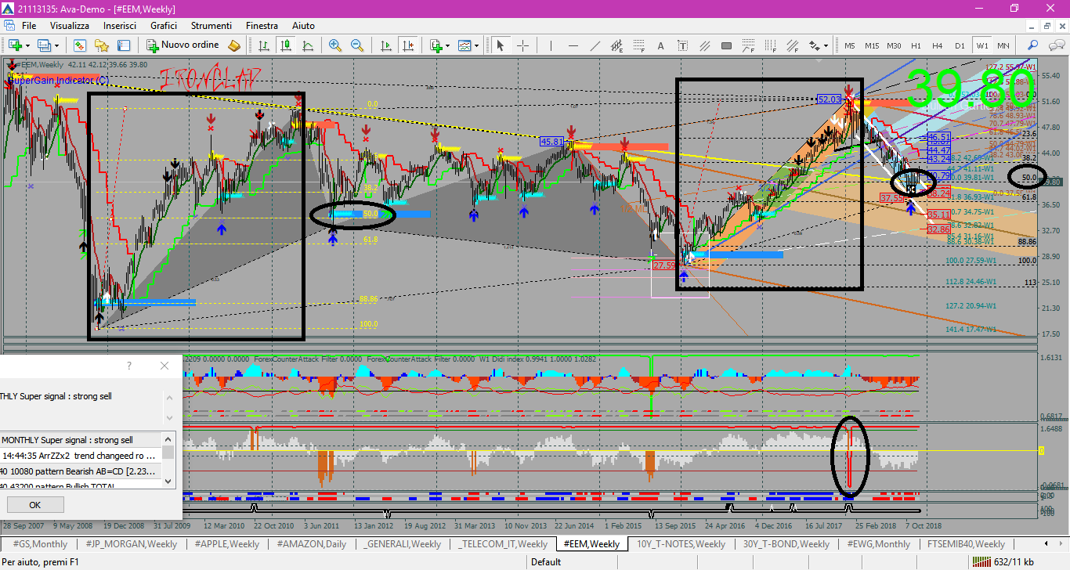The width and height of the screenshot is (1070, 570).
Task: Zoom out of the chart
Action: [357, 45]
